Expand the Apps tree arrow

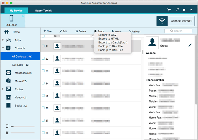(3, 40)
